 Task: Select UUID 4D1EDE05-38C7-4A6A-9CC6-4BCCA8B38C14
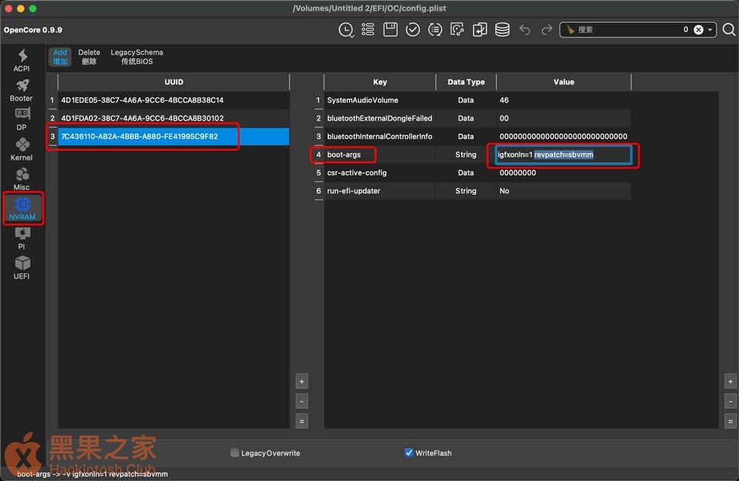click(x=173, y=100)
